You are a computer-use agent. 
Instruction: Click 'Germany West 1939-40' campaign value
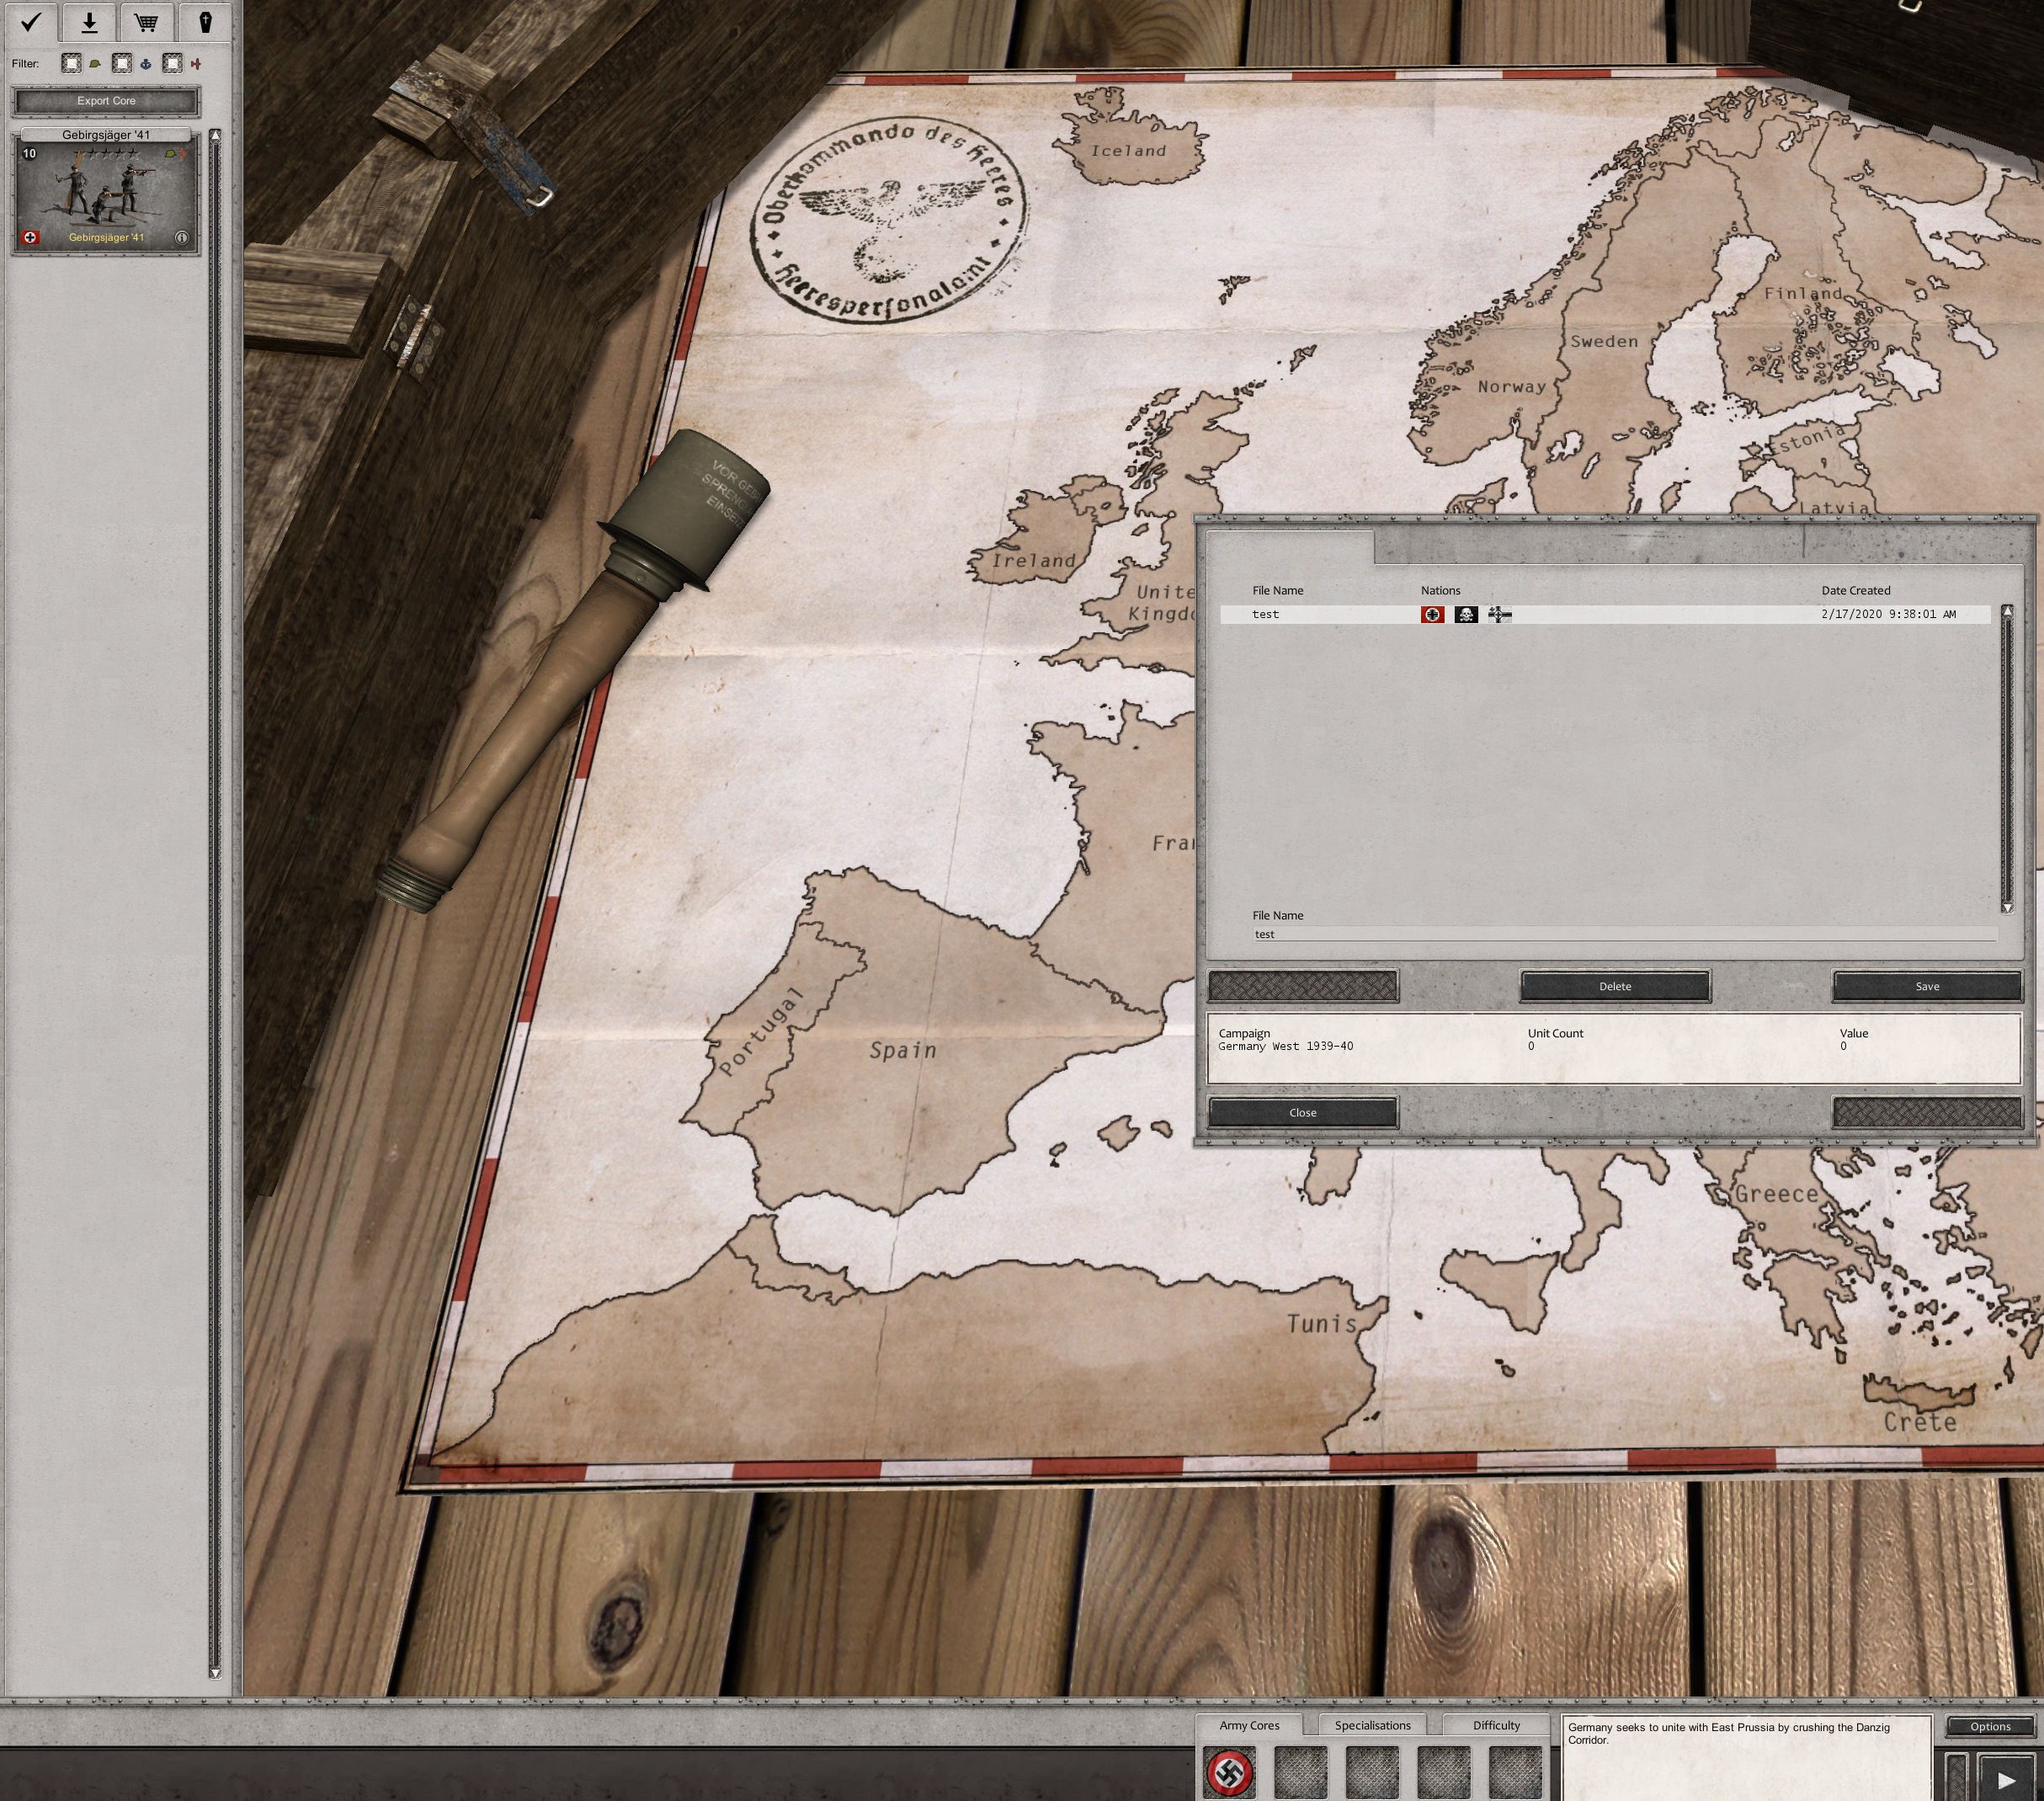[1285, 1046]
